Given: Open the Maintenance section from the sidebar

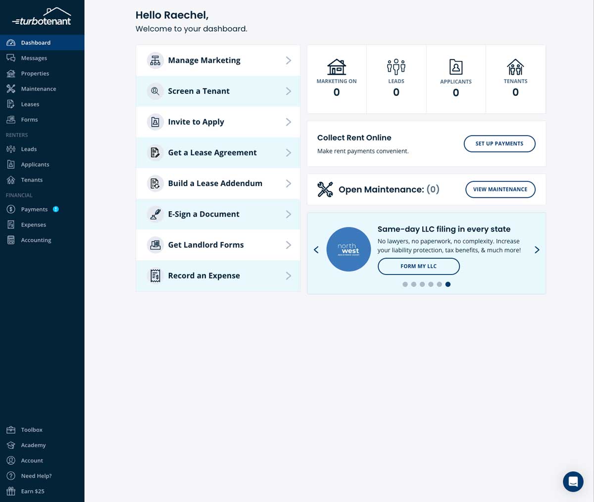Looking at the screenshot, I should 39,89.
